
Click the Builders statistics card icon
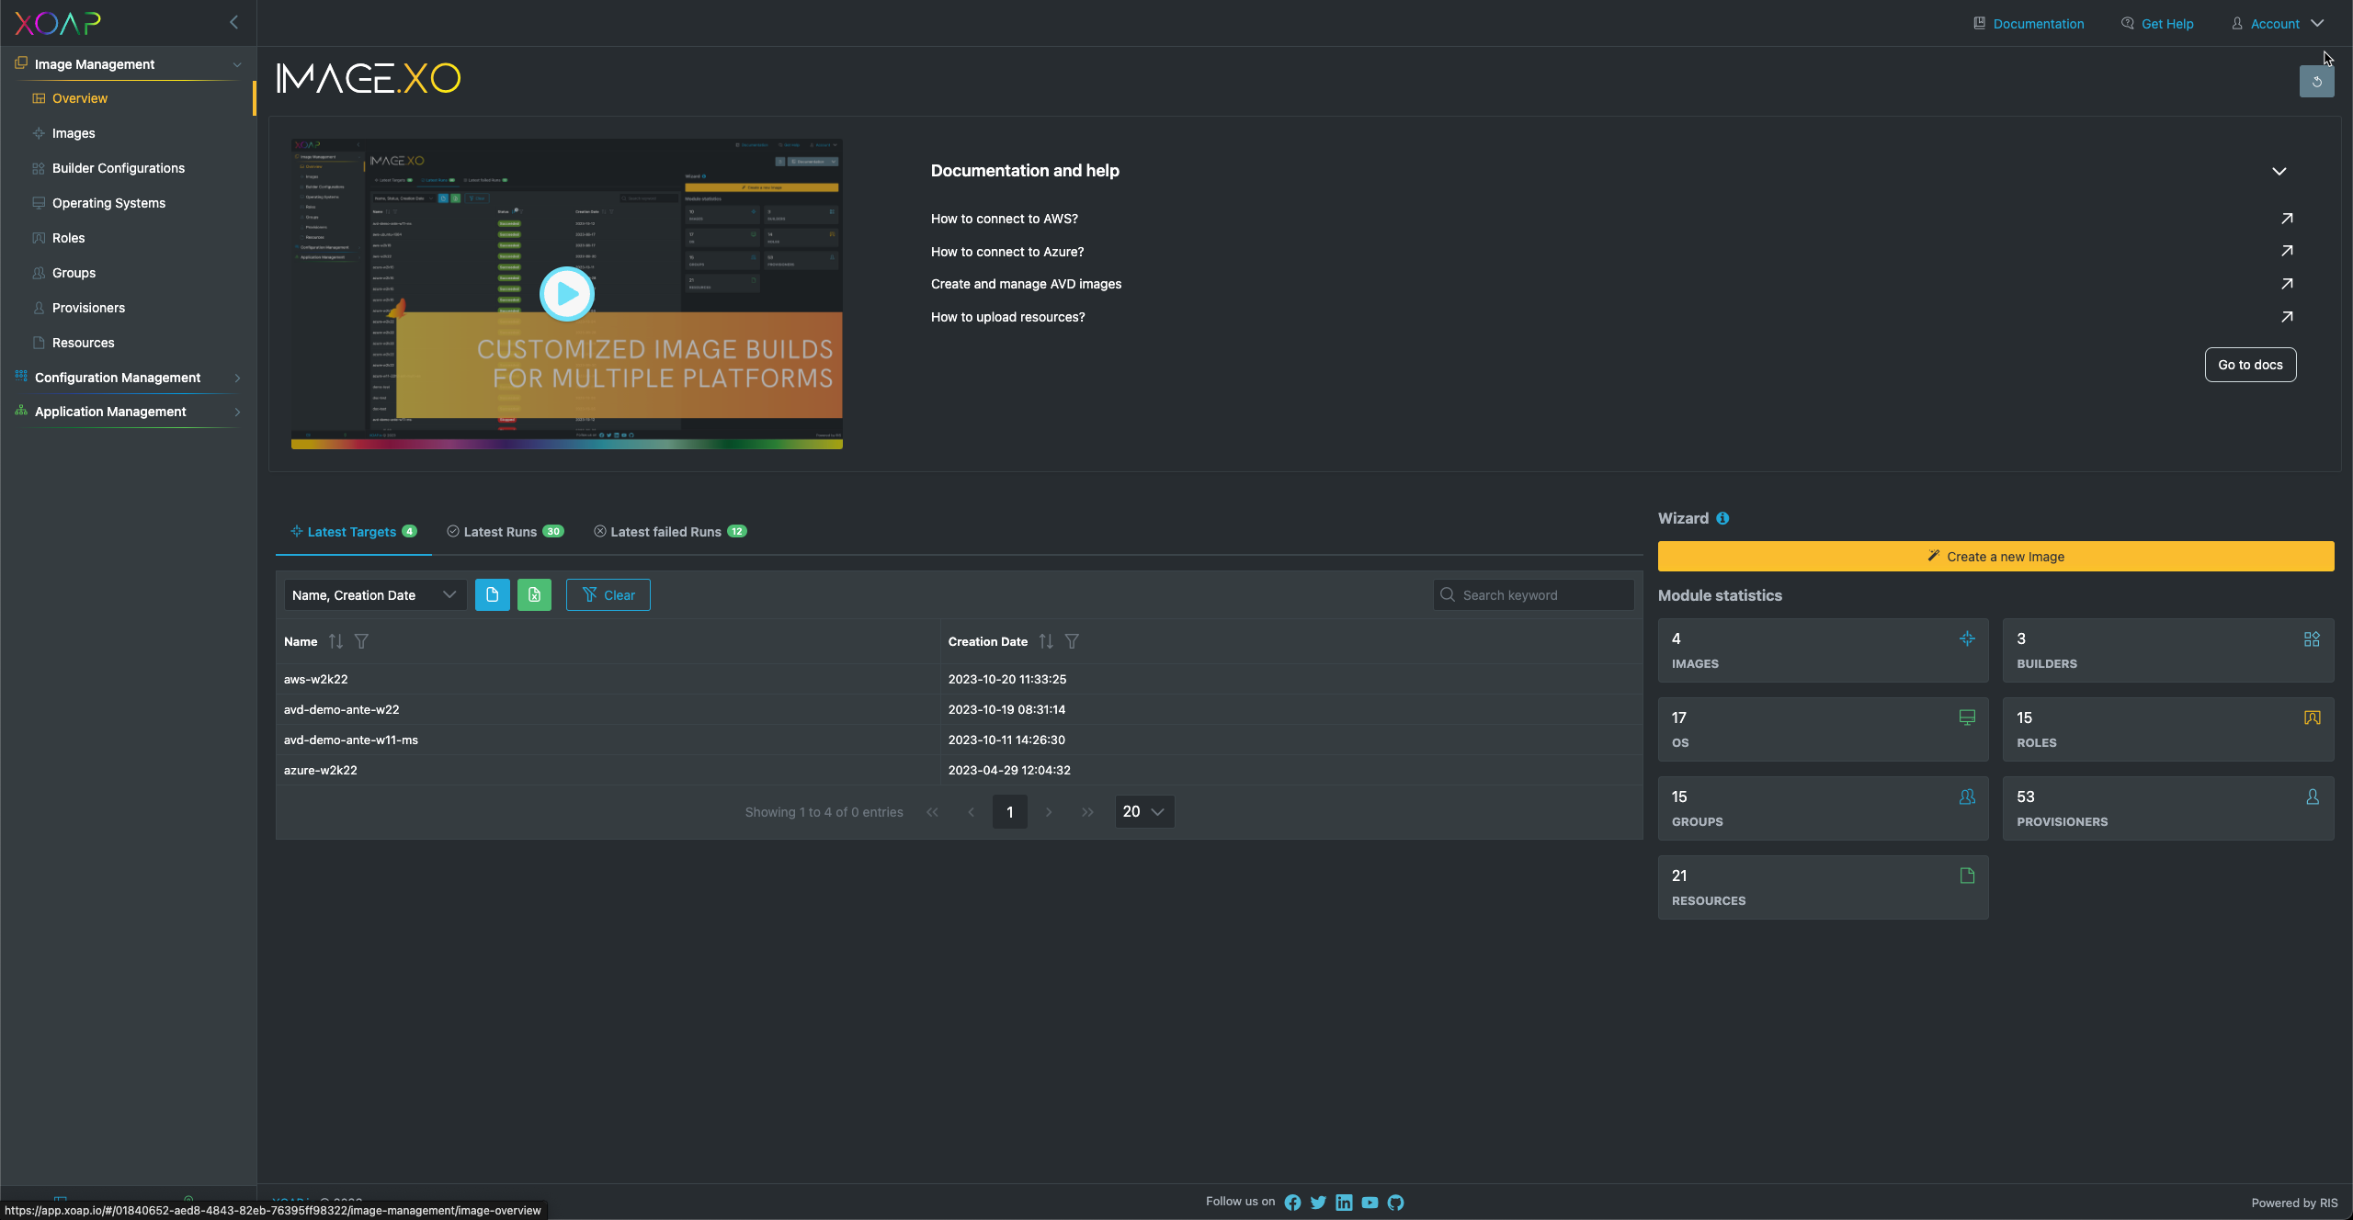click(2312, 638)
